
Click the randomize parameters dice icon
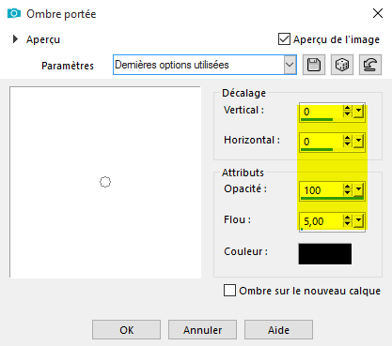pyautogui.click(x=342, y=65)
